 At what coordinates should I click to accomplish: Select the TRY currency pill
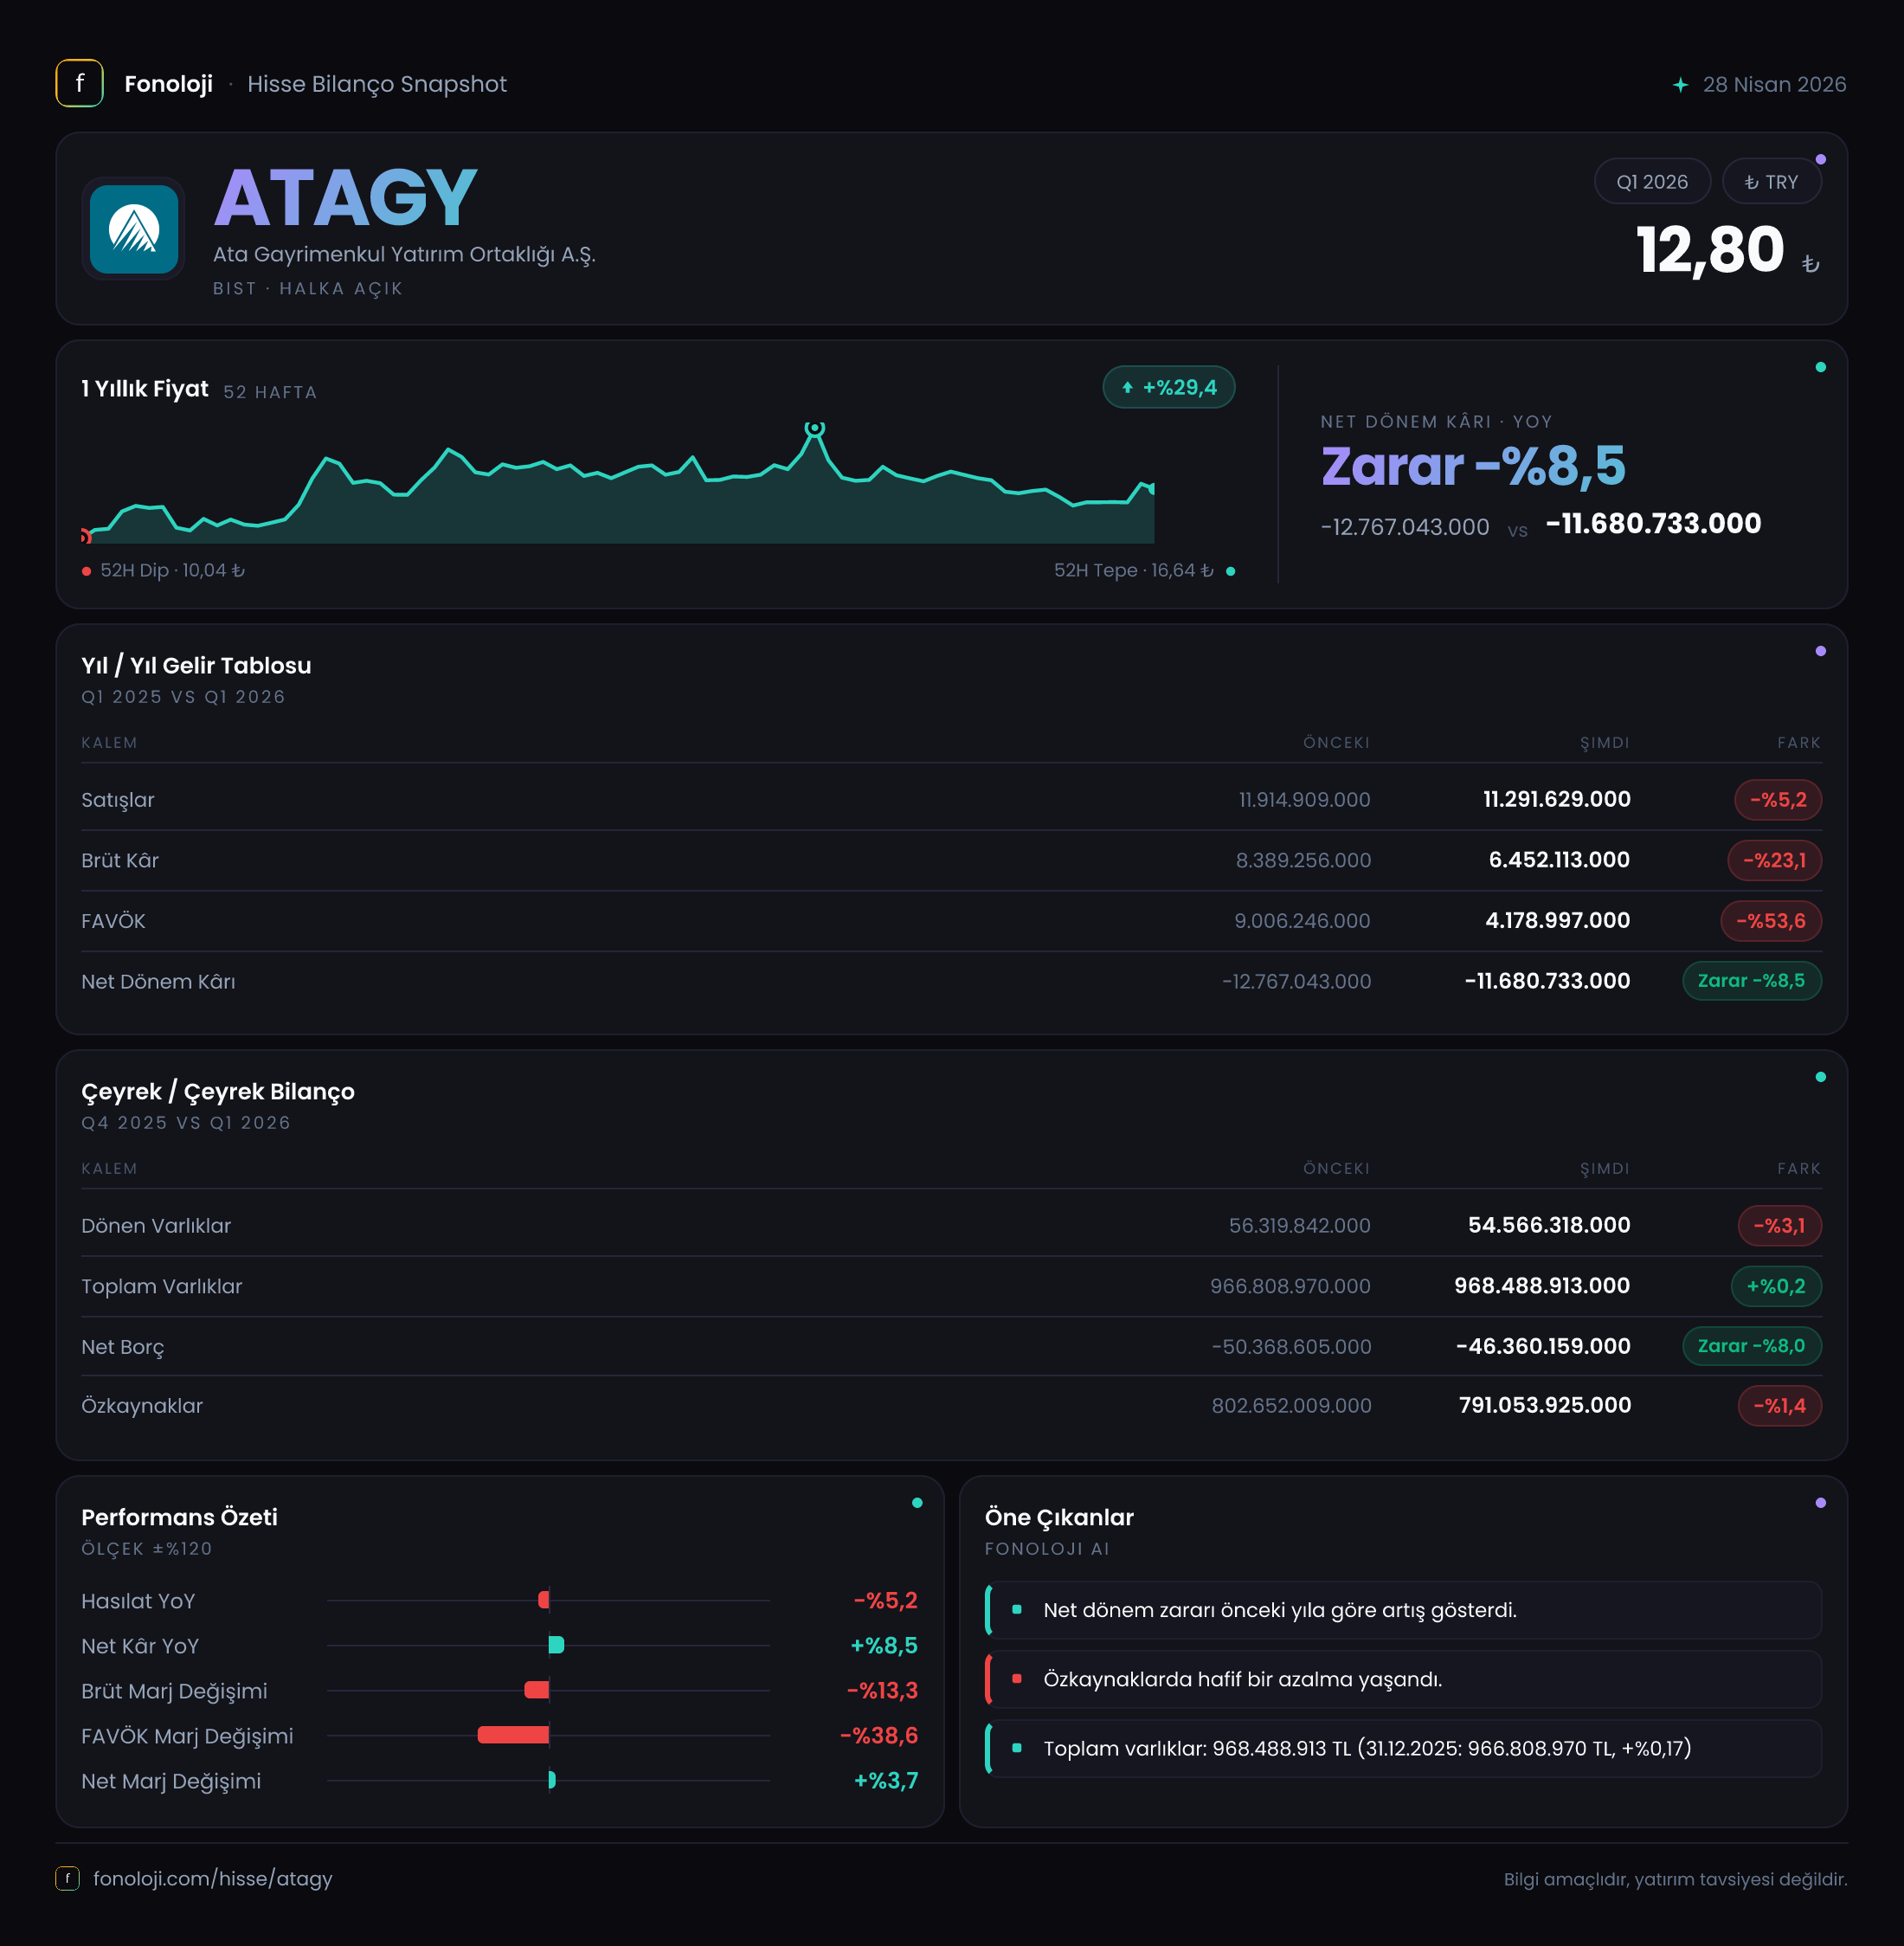coord(1771,182)
